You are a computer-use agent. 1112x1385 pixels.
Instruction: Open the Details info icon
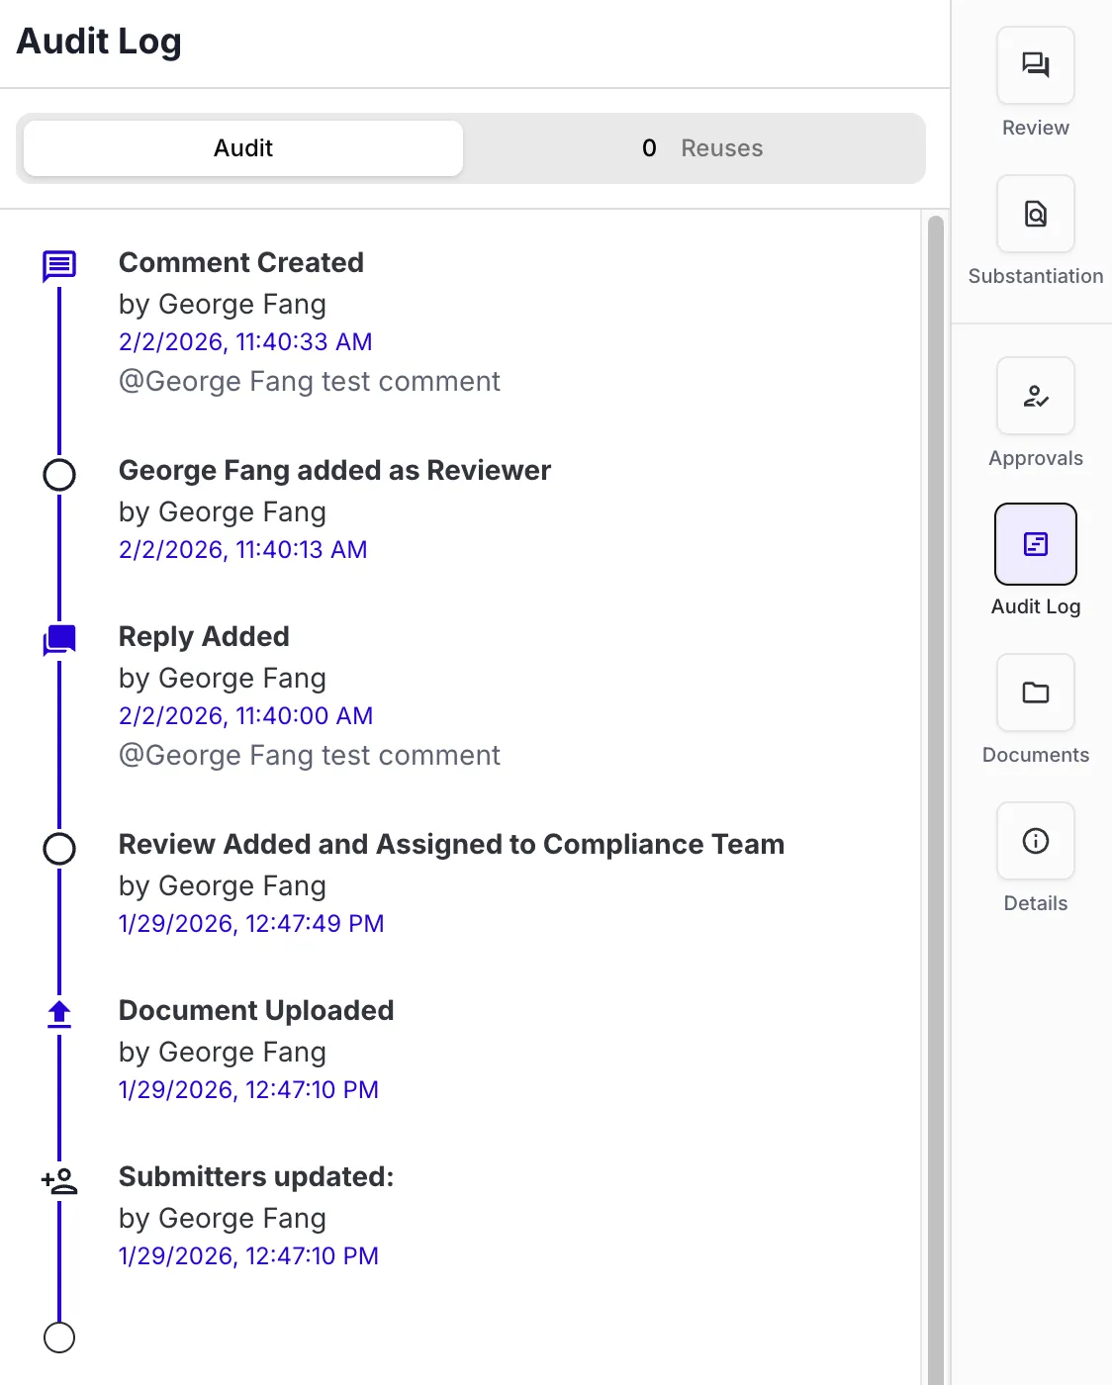click(1036, 841)
